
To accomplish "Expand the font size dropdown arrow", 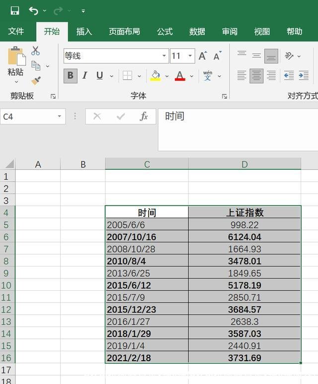I will coord(190,56).
